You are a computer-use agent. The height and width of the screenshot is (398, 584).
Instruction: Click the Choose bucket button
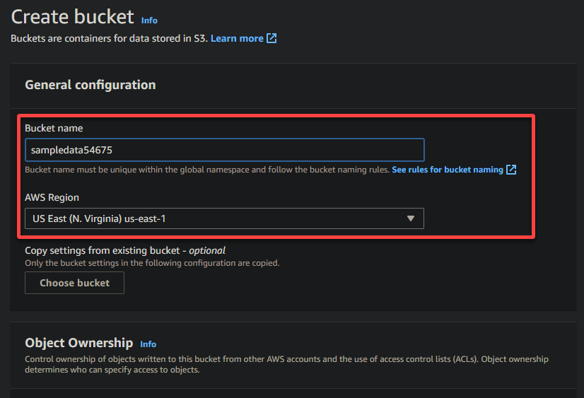tap(74, 283)
